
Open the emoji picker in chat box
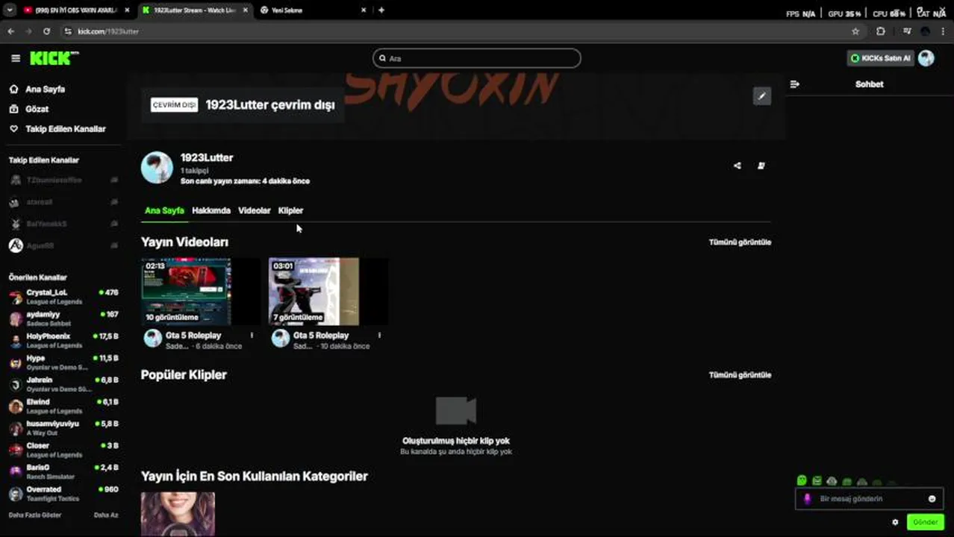coord(932,499)
